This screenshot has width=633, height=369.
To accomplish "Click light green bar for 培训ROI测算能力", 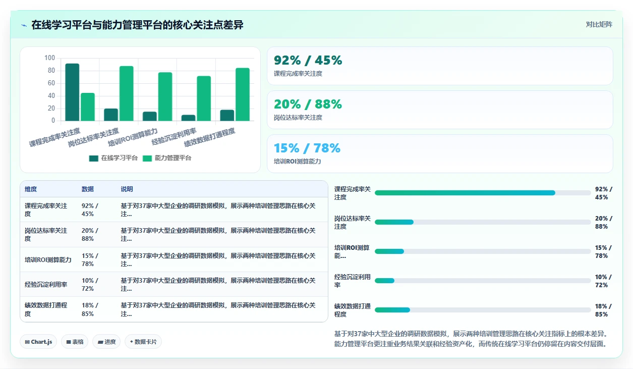I will (x=165, y=97).
